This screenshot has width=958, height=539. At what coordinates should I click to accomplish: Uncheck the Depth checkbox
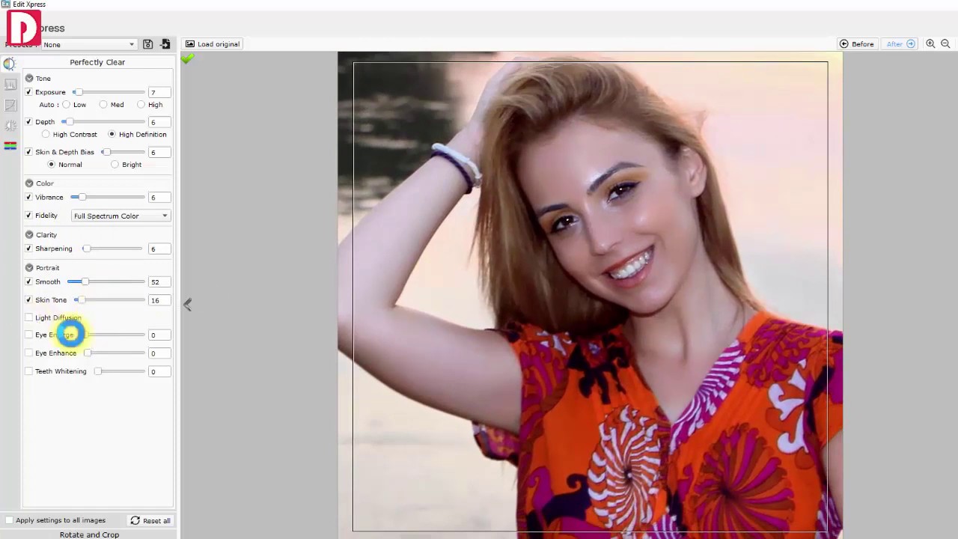pos(28,122)
